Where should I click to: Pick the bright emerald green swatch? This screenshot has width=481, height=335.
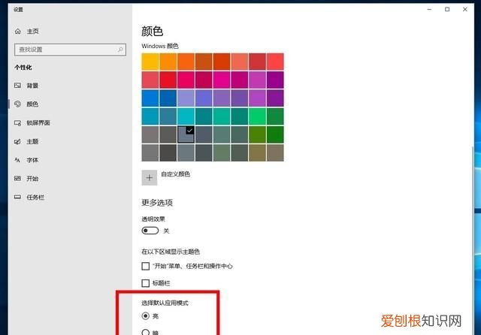pyautogui.click(x=257, y=116)
